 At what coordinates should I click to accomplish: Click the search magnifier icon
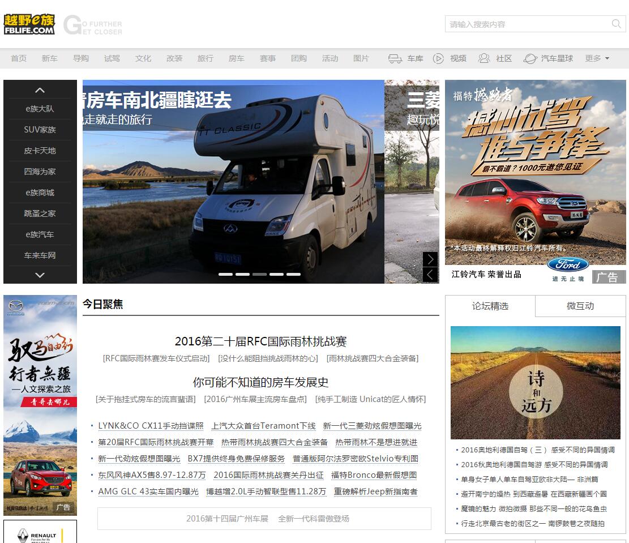click(616, 24)
